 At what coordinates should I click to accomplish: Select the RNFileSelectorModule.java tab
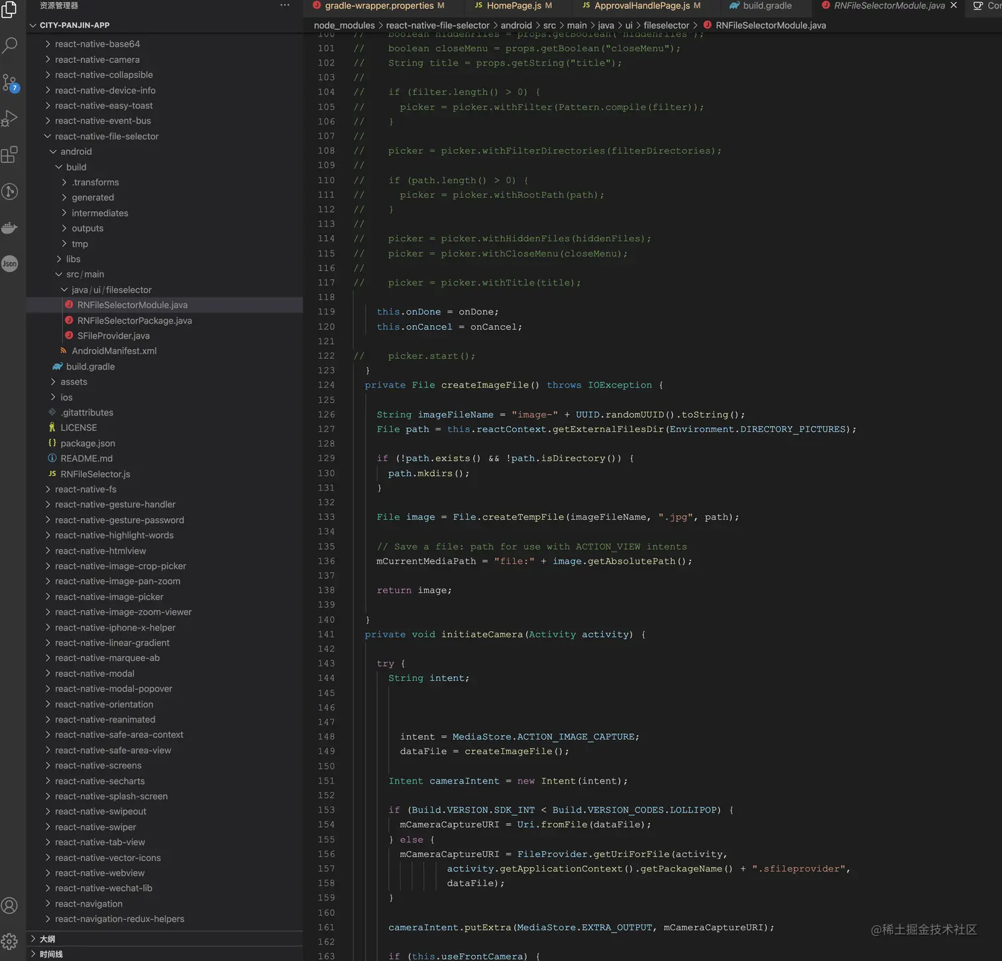(x=889, y=6)
